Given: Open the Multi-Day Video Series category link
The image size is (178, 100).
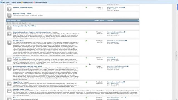Looking at the screenshot, I should [x=14, y=21].
